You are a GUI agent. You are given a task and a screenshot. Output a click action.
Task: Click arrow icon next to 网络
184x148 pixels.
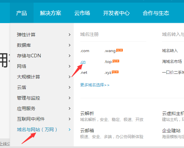tap(69, 66)
